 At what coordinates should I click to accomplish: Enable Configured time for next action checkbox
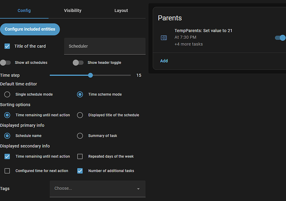pos(7,171)
